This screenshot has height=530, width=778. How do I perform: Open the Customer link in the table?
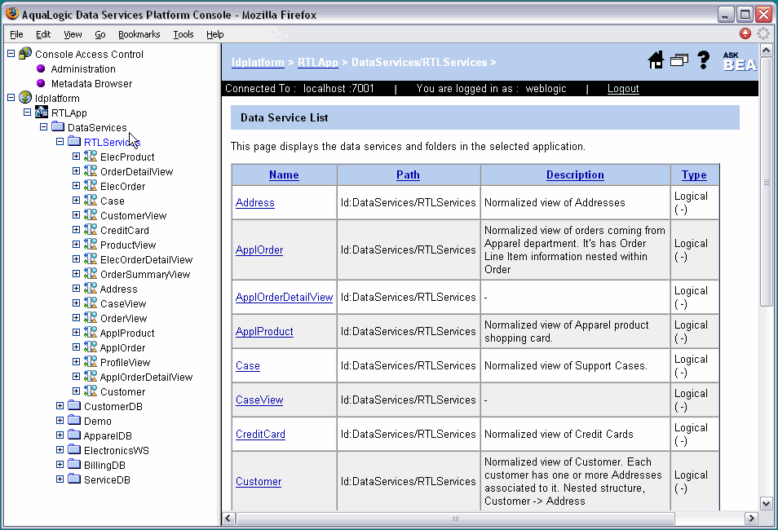259,481
